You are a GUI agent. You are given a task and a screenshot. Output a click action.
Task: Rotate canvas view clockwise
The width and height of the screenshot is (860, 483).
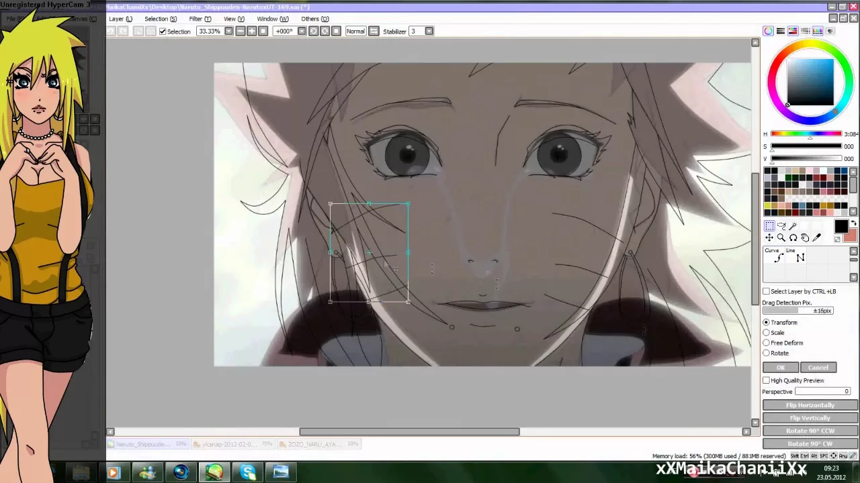325,31
